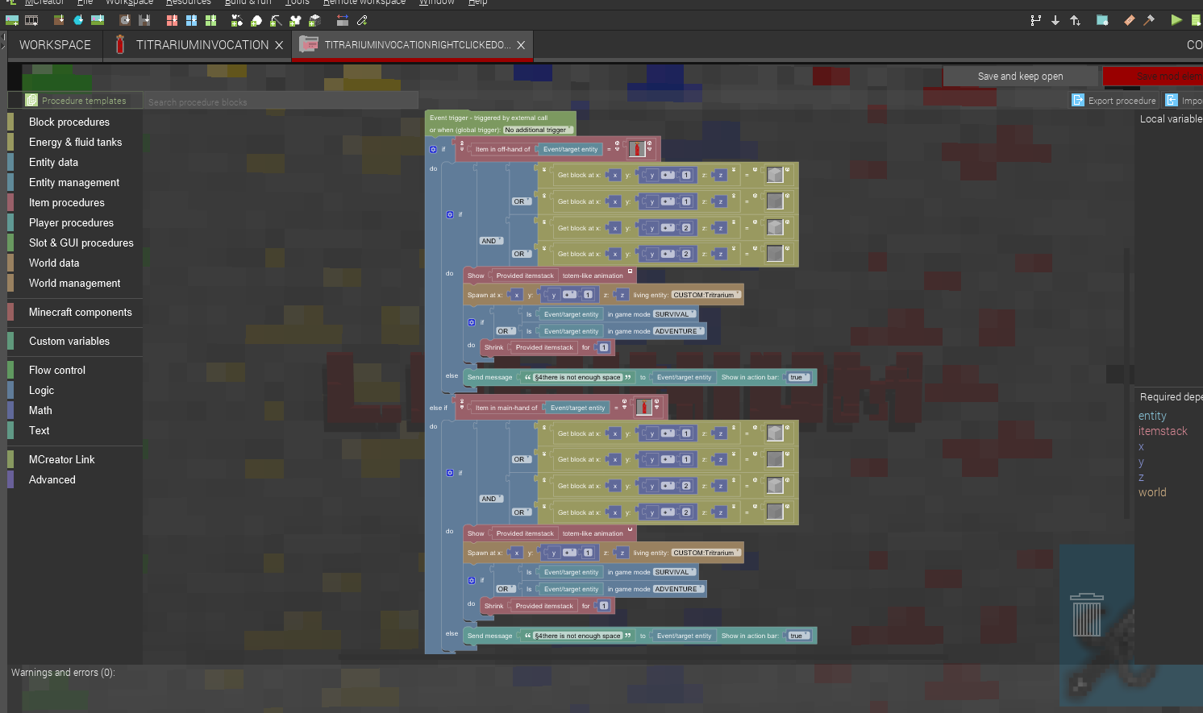Screen dimensions: 1203x713
Task: Click the version control branch icon
Action: point(1037,20)
